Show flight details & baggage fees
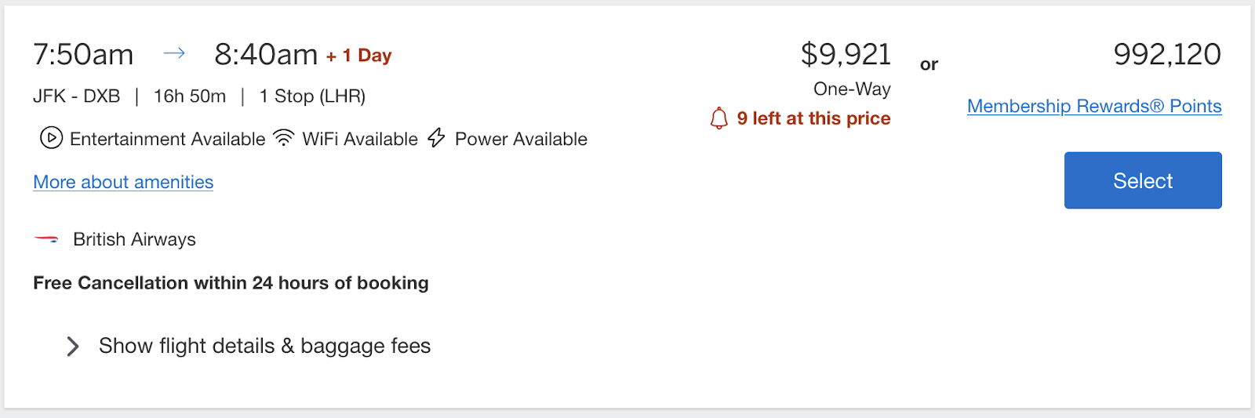This screenshot has width=1255, height=418. [x=265, y=346]
